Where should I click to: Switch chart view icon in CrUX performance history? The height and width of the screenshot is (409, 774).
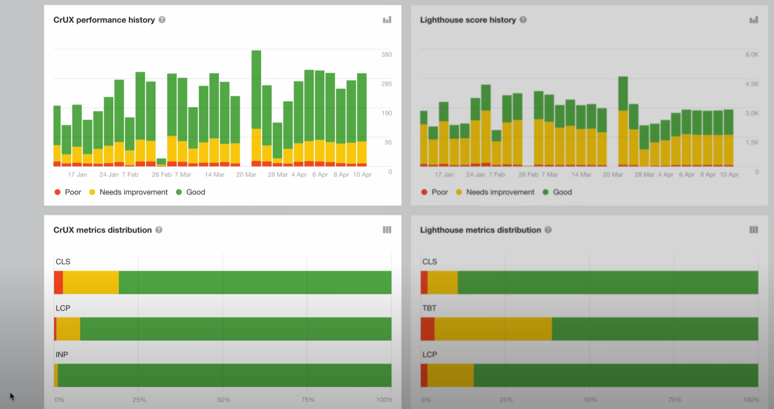[387, 20]
